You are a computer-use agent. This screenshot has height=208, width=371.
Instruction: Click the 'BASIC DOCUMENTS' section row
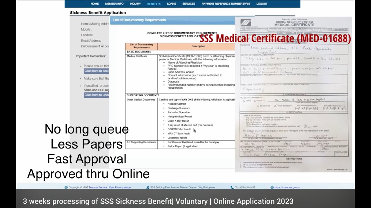click(x=180, y=52)
